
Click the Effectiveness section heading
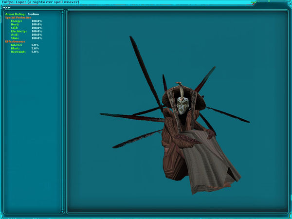[x=15, y=41]
